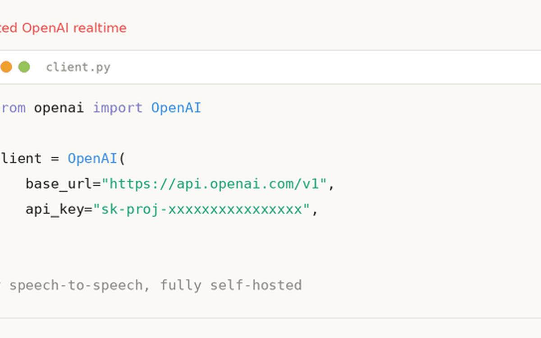The image size is (541, 338).
Task: Click the red "OpenAI realtime" heading text
Action: point(74,28)
